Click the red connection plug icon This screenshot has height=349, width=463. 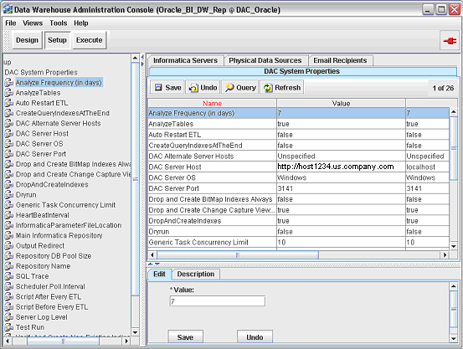click(x=450, y=40)
